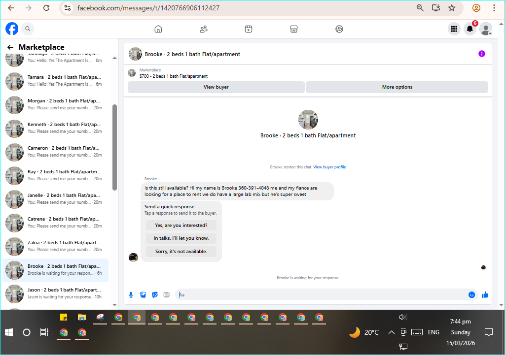
Task: Click the address bar URL
Action: click(148, 8)
